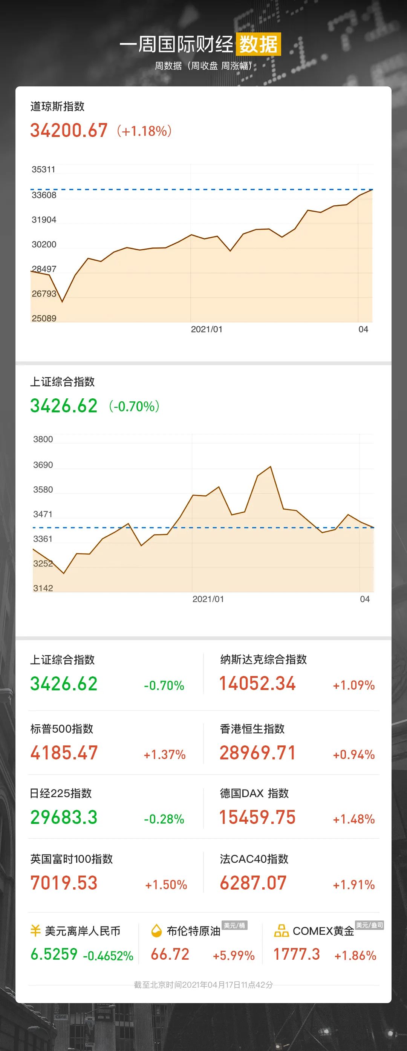Open the 日经225指数 entry
Viewport: 407px width, 1051px height.
(x=61, y=793)
